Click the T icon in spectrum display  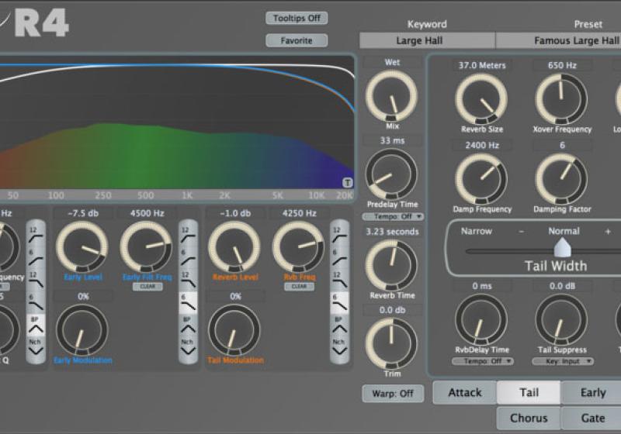pyautogui.click(x=347, y=183)
